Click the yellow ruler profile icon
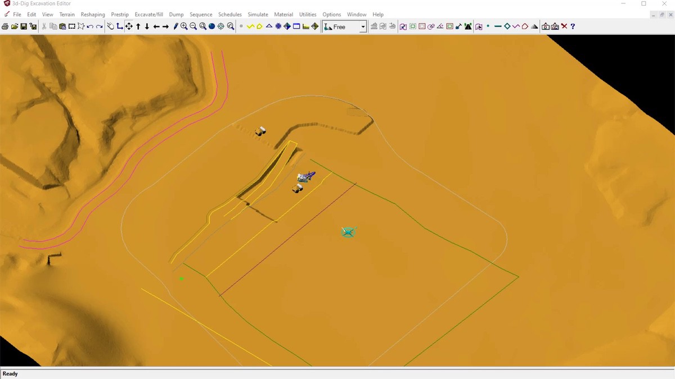This screenshot has width=675, height=379. 305,26
